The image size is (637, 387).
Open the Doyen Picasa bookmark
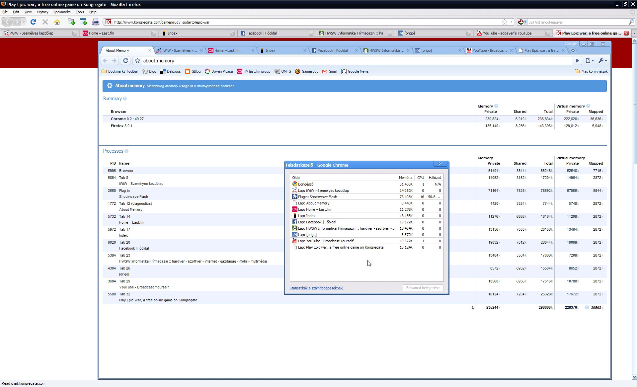(x=219, y=71)
